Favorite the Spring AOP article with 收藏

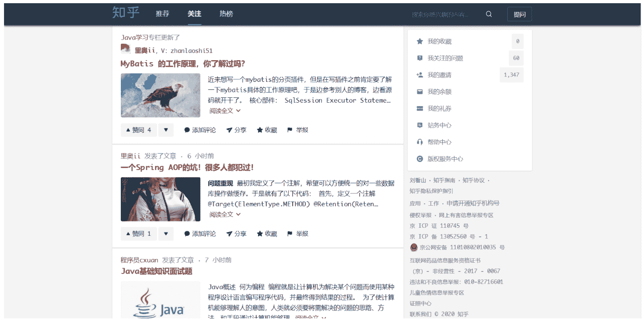pyautogui.click(x=267, y=234)
